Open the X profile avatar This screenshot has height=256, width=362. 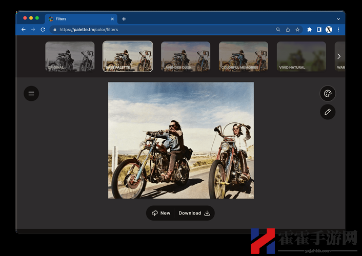(329, 30)
